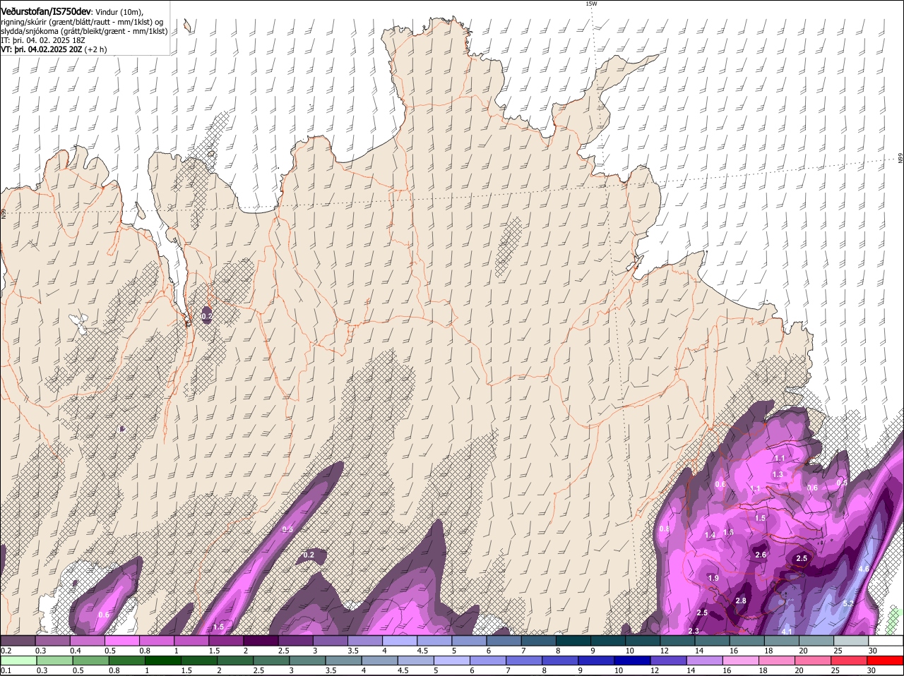Click the 5.3 precipitation value on the map
This screenshot has width=904, height=676.
[x=848, y=604]
